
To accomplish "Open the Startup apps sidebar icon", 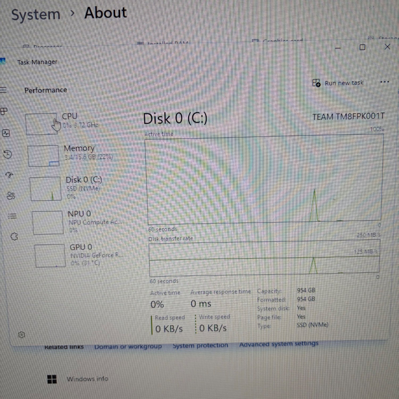I will 9,175.
